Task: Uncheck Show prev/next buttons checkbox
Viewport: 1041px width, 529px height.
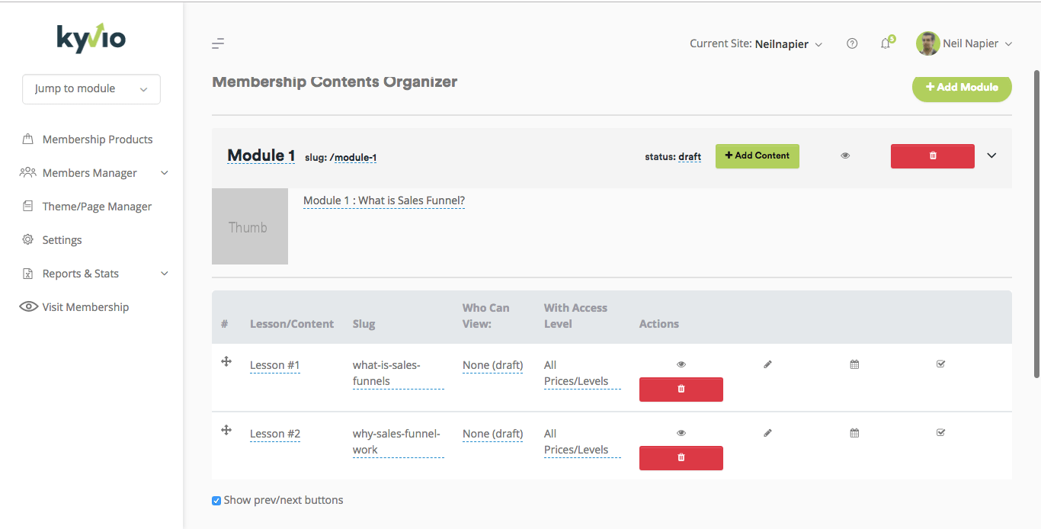Action: click(216, 501)
